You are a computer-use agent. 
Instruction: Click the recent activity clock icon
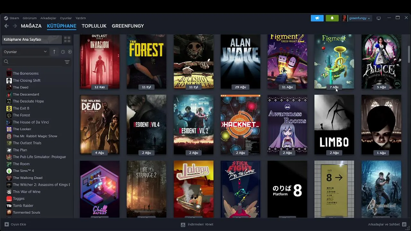point(63,52)
